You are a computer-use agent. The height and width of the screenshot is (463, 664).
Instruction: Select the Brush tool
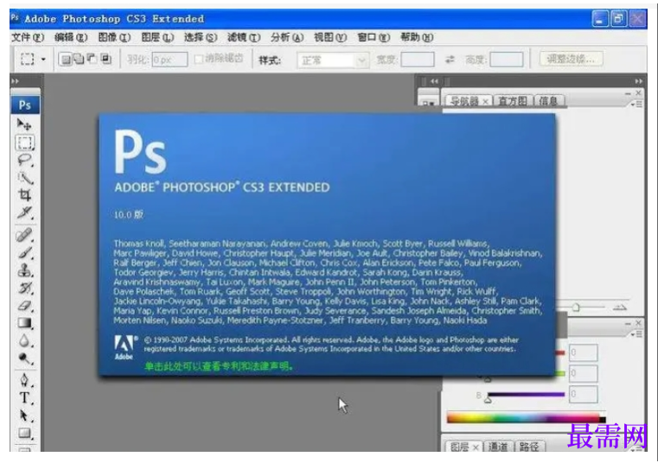point(24,252)
